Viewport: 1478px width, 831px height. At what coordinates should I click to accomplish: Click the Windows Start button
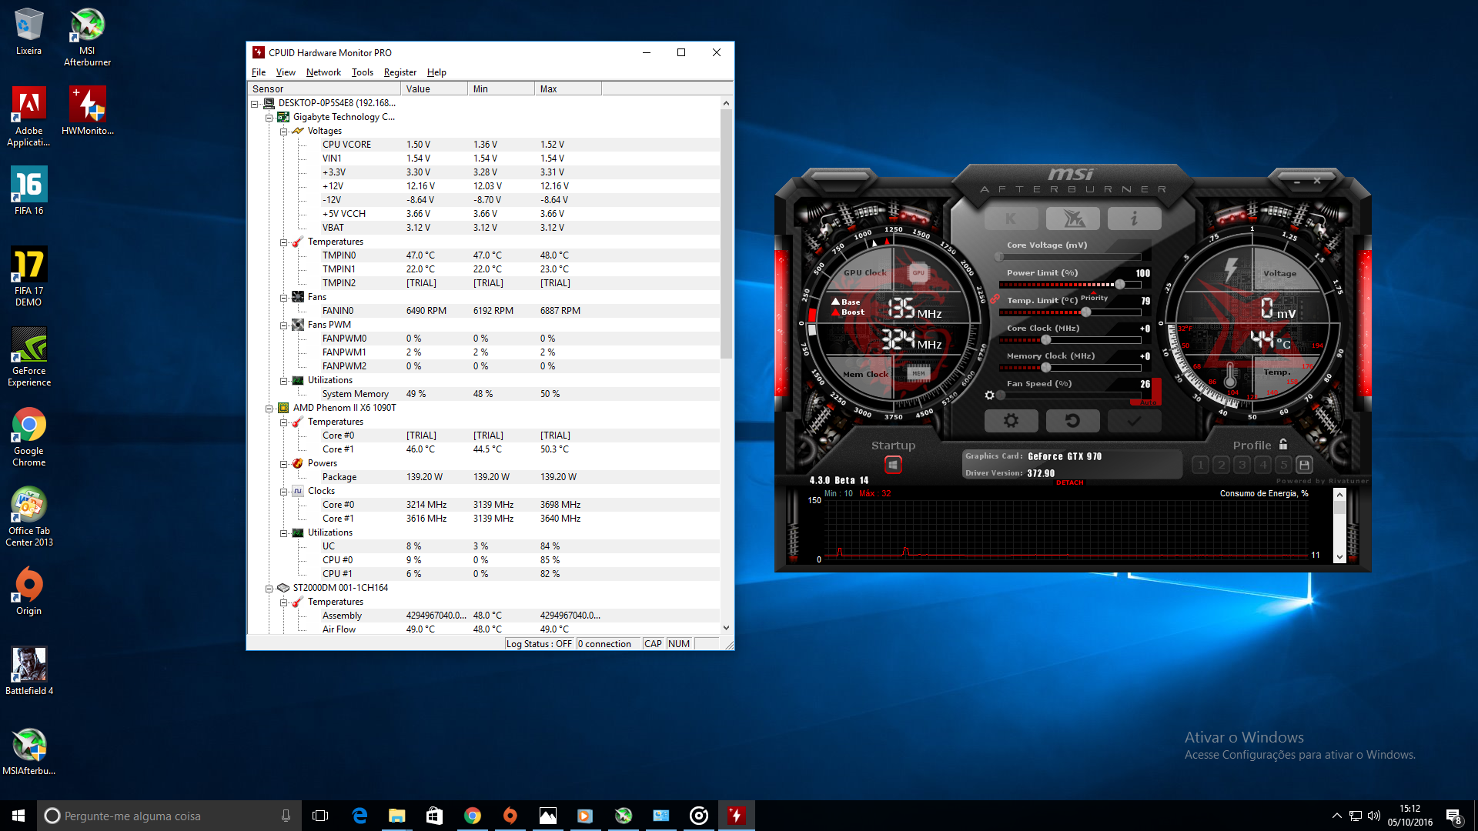(18, 816)
